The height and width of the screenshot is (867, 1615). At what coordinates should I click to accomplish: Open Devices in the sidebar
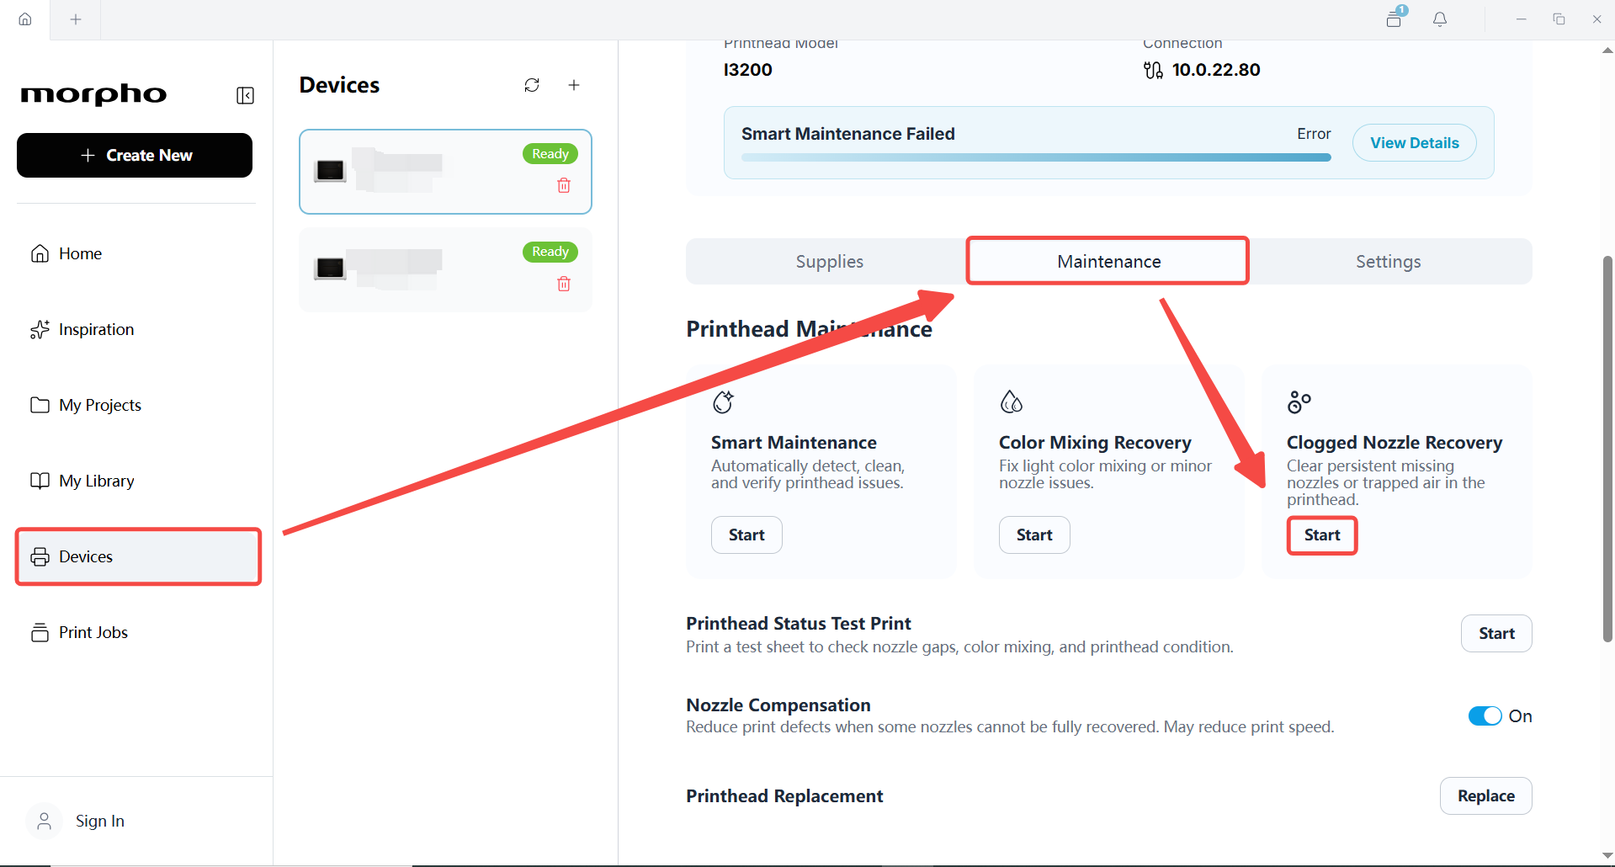tap(138, 556)
